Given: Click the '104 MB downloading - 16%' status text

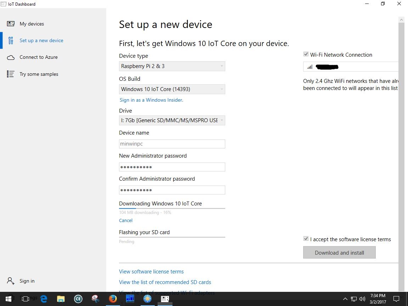Looking at the screenshot, I should 145,212.
